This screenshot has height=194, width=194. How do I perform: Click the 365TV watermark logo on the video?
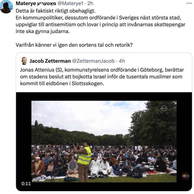tap(164, 108)
